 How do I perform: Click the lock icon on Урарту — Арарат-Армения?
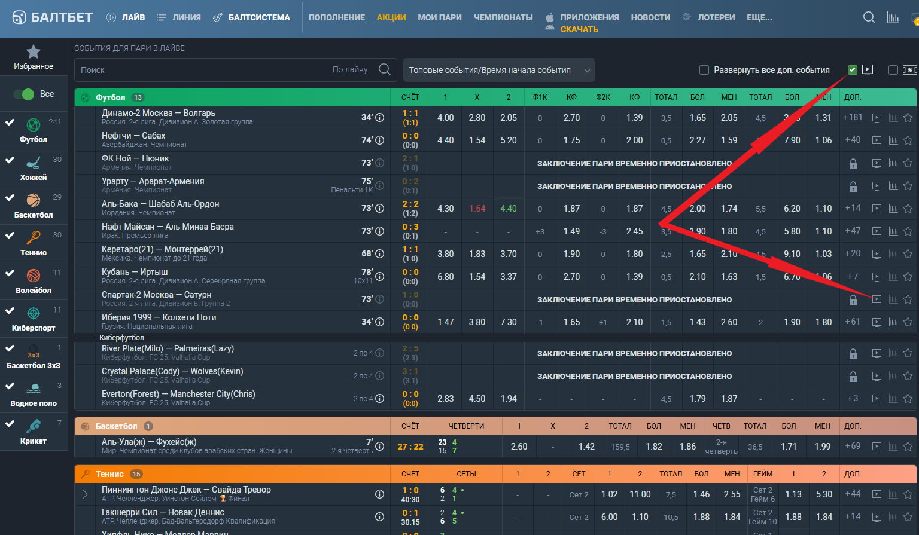[853, 187]
